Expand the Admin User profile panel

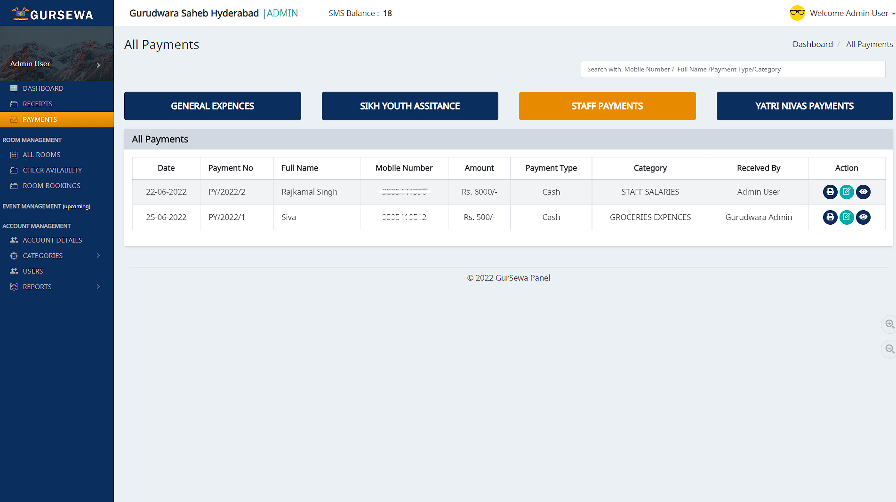click(98, 65)
